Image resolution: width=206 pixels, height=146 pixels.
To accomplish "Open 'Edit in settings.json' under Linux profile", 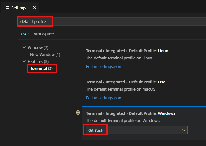I will 103,66.
